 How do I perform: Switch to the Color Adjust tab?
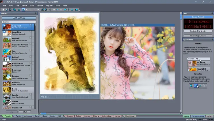coord(107,116)
